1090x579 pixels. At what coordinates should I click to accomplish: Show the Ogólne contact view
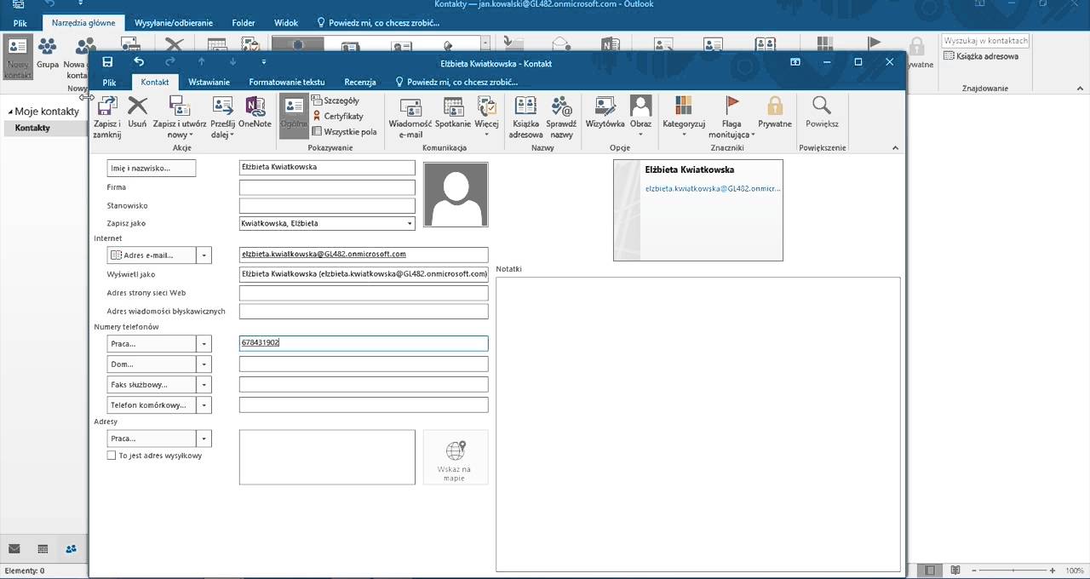pos(294,117)
